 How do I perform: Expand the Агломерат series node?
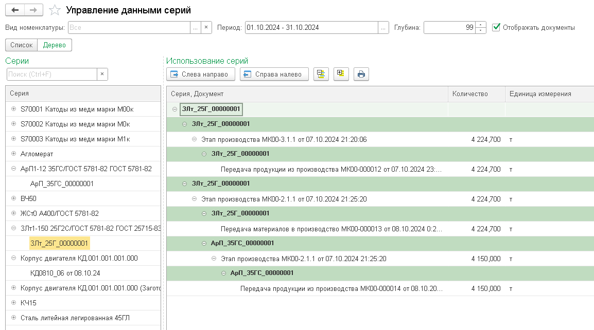pyautogui.click(x=13, y=154)
